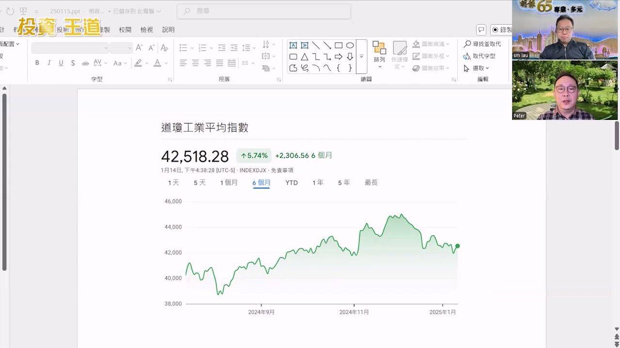Image resolution: width=620 pixels, height=348 pixels.
Task: Select the 1 天 chart range tab
Action: pyautogui.click(x=173, y=183)
